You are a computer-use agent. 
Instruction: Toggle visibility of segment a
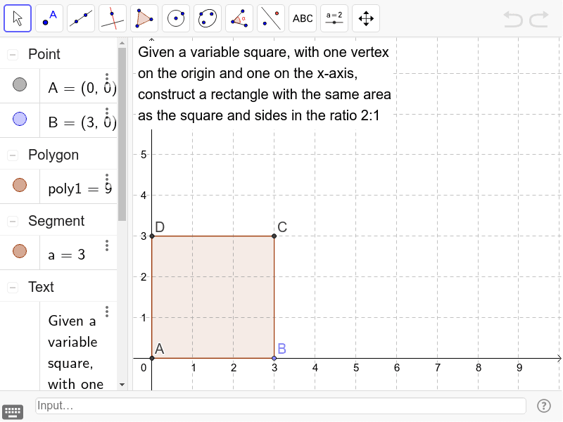click(20, 251)
